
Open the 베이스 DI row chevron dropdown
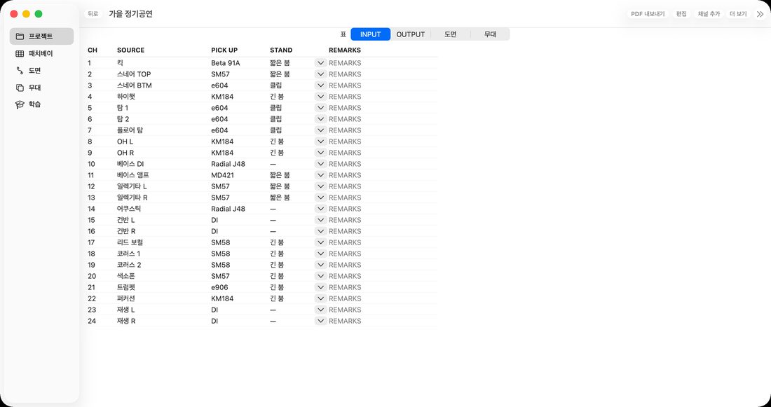(320, 164)
